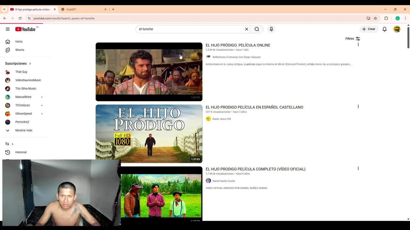Open Radio Jesus FM channel
Viewport: 410px width, 230px height.
coord(222,119)
